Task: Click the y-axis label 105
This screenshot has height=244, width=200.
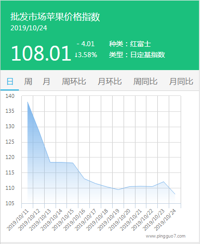Action: coord(10,203)
